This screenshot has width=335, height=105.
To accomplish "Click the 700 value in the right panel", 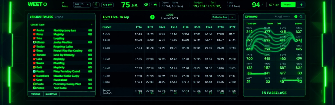I will point(249,59).
